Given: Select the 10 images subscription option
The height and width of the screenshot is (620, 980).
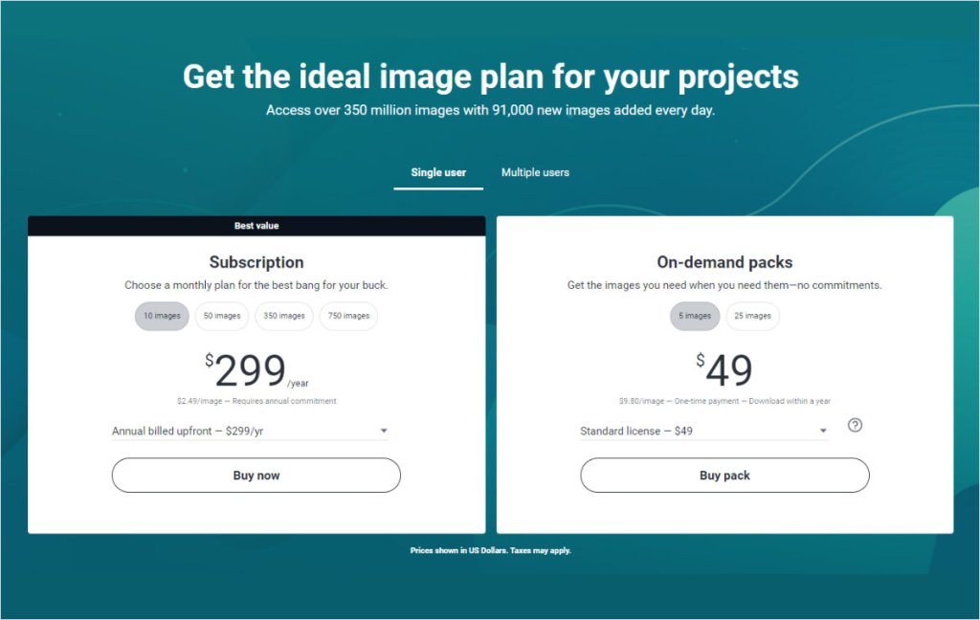Looking at the screenshot, I should coord(162,316).
